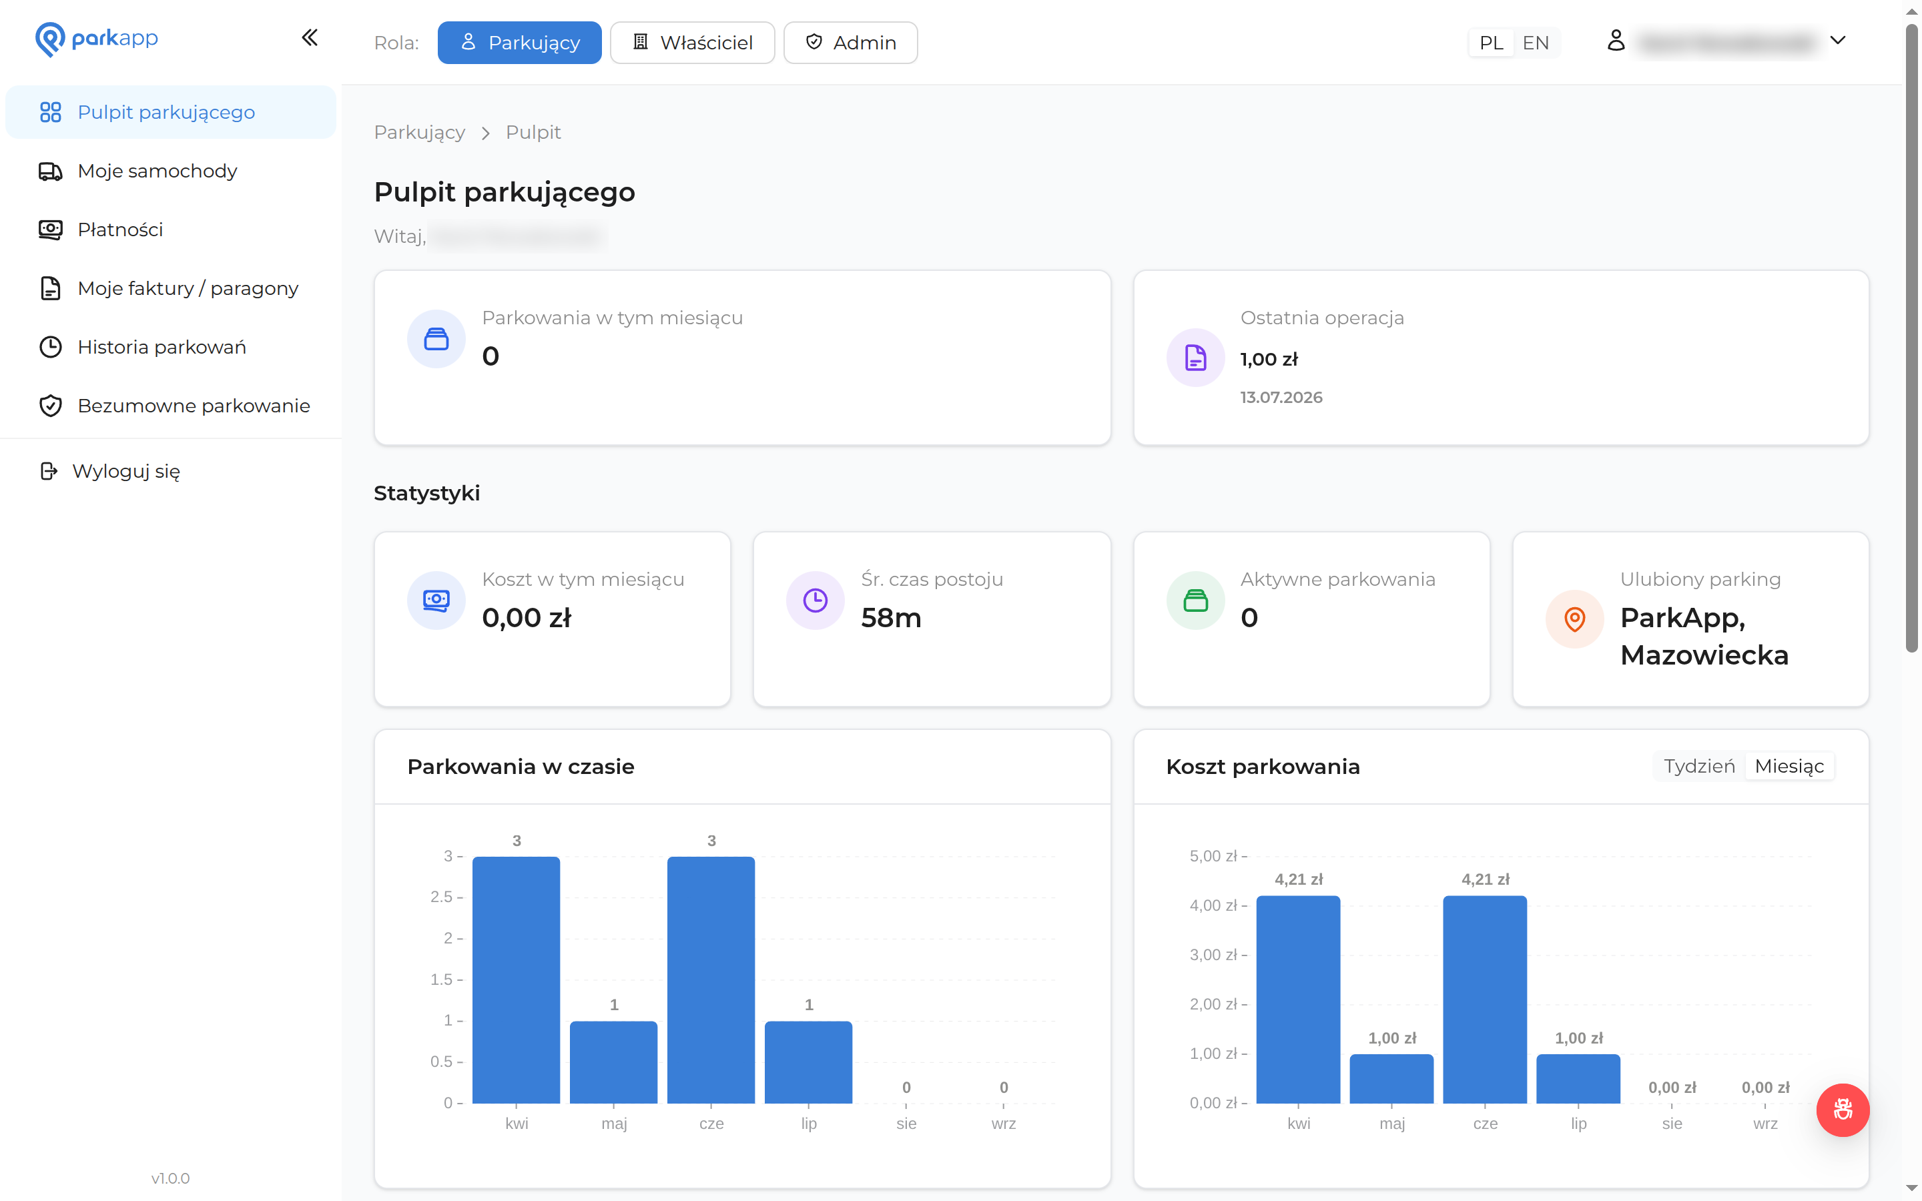Click the clock icon for Historia parkowań
This screenshot has width=1922, height=1201.
(50, 347)
